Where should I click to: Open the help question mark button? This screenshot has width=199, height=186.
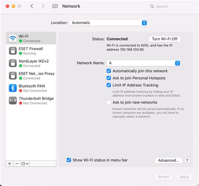(x=187, y=161)
